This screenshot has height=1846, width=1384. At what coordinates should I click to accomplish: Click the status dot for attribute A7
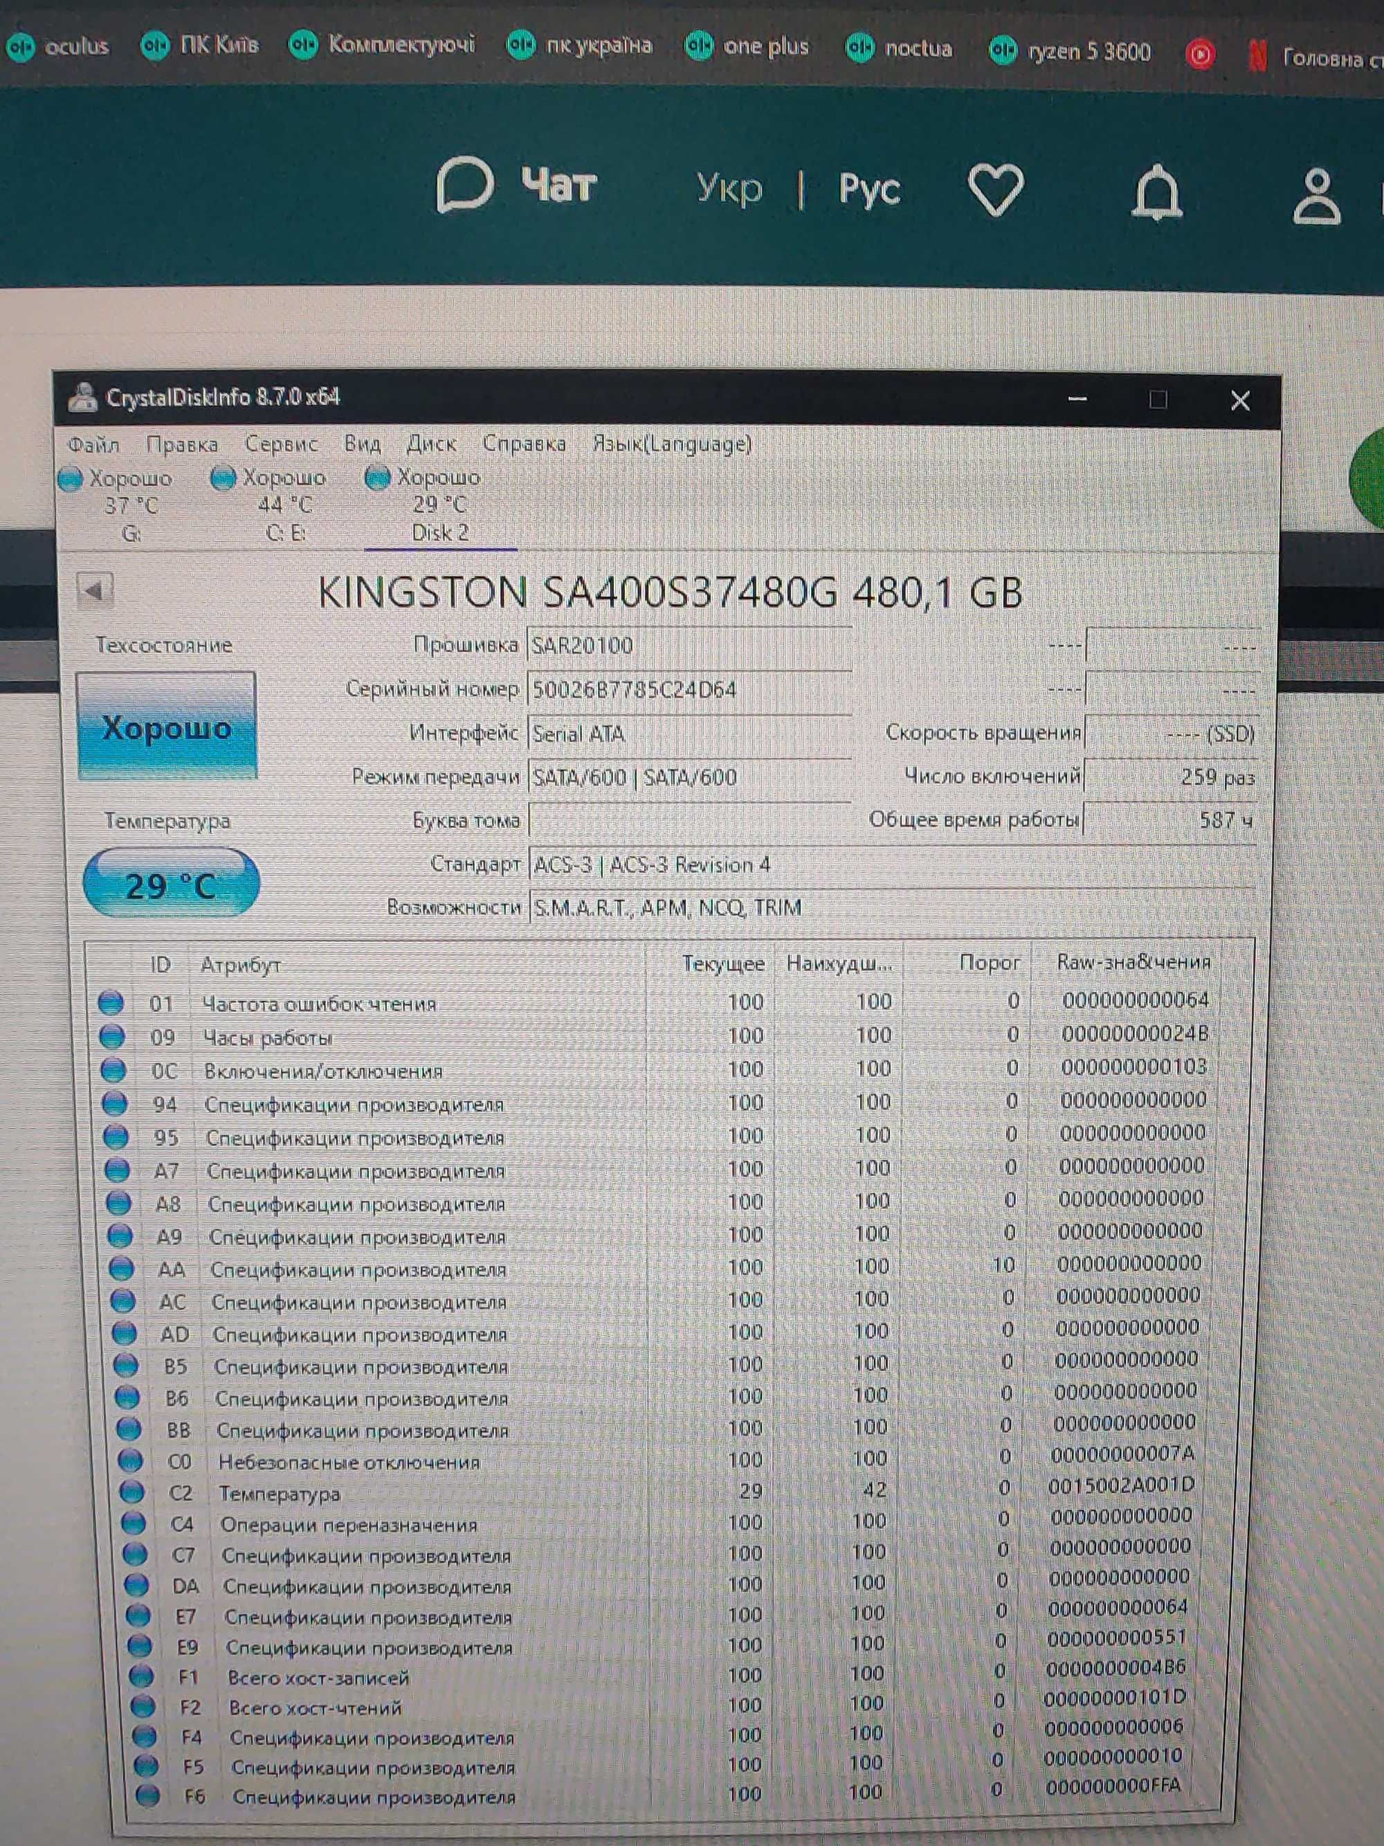(x=117, y=1170)
